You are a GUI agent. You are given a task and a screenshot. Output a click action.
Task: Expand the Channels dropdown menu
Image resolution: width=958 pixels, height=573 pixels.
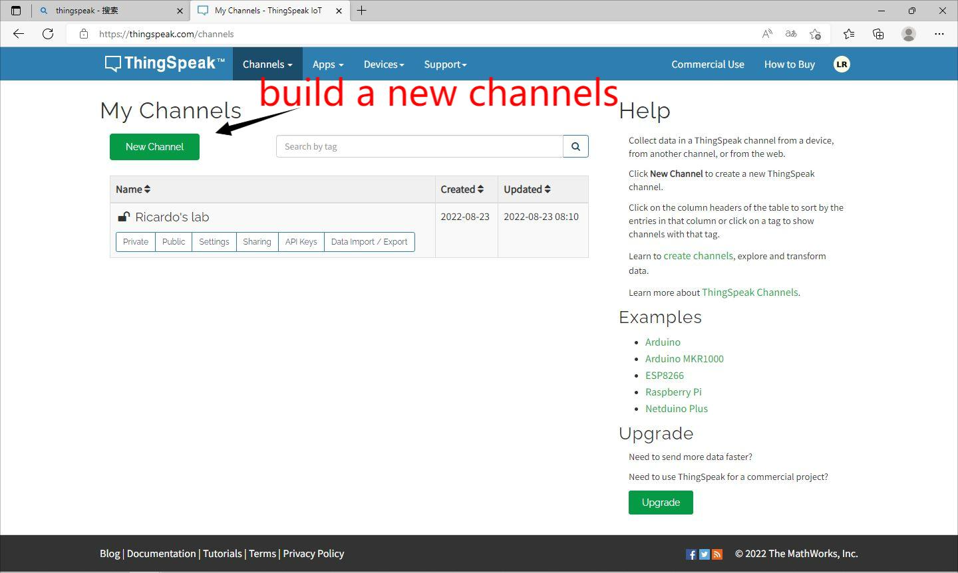pos(267,64)
